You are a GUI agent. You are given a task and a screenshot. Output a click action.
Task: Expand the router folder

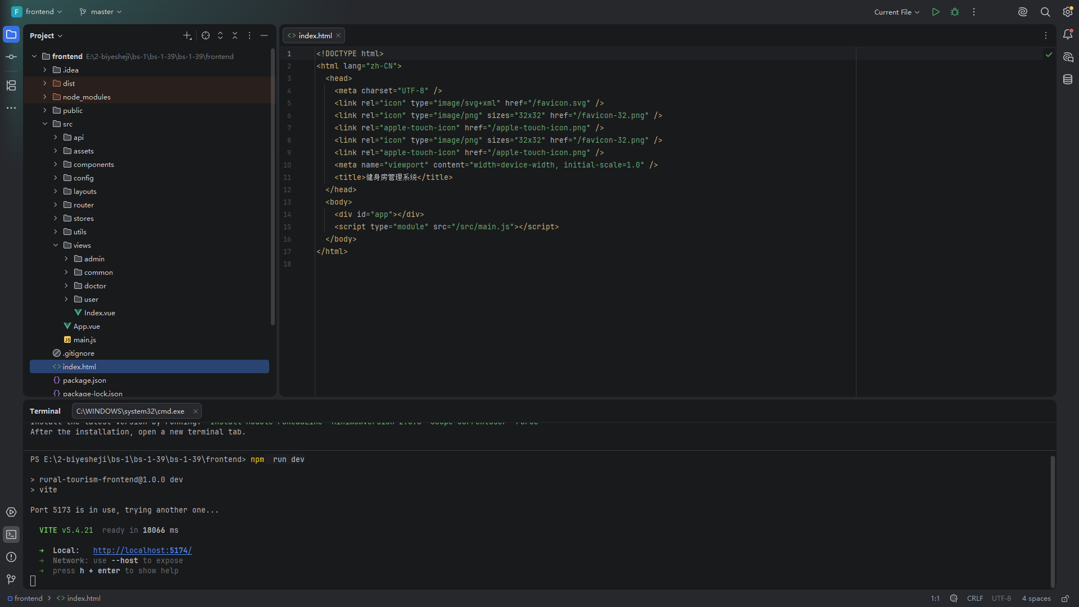(56, 205)
